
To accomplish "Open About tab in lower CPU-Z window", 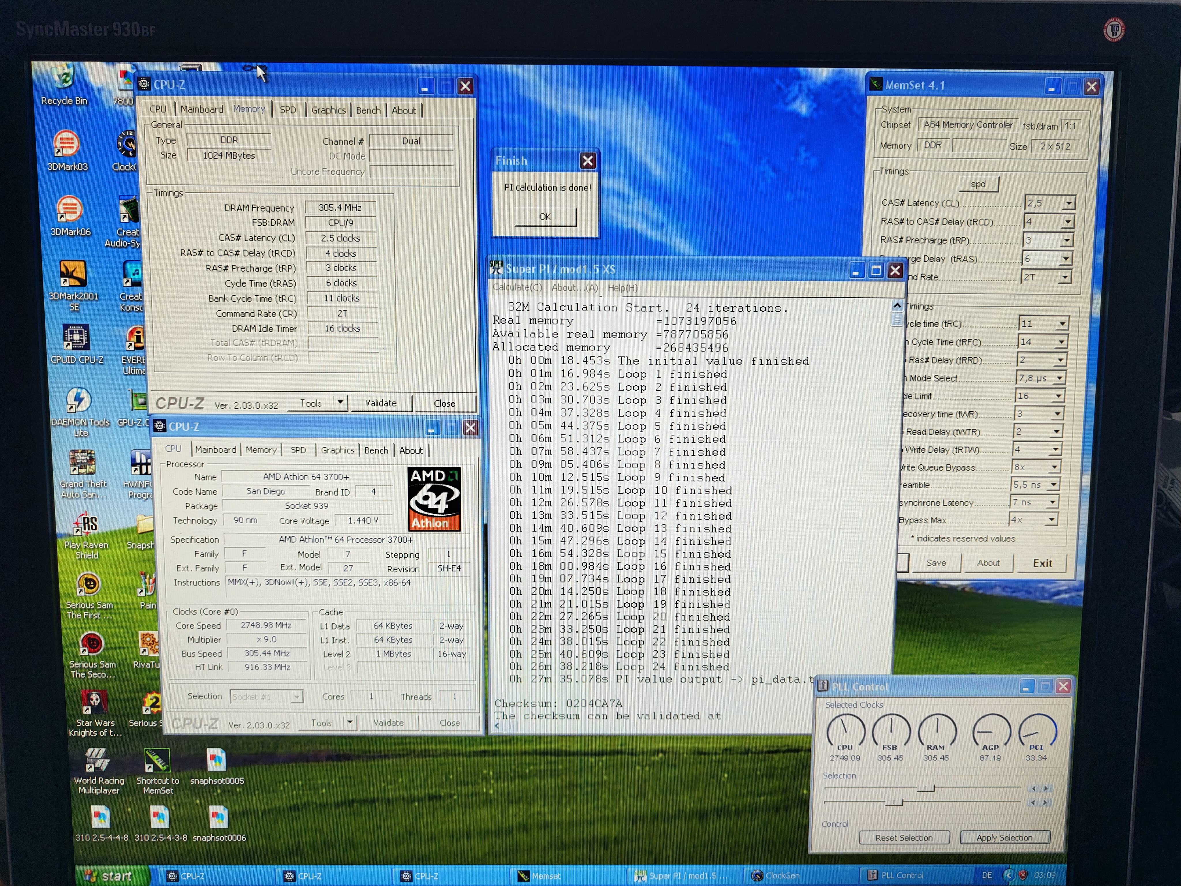I will [411, 450].
